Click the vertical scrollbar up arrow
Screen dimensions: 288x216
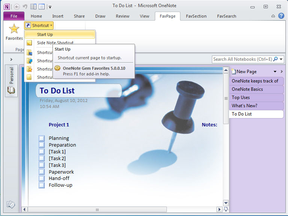(x=226, y=70)
